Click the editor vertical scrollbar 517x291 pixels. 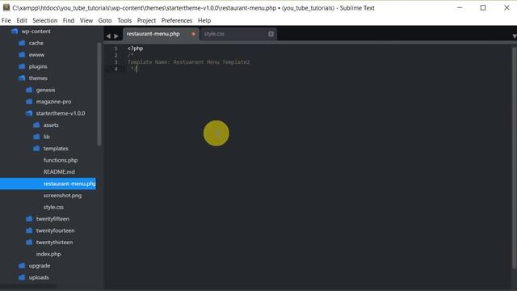514,158
